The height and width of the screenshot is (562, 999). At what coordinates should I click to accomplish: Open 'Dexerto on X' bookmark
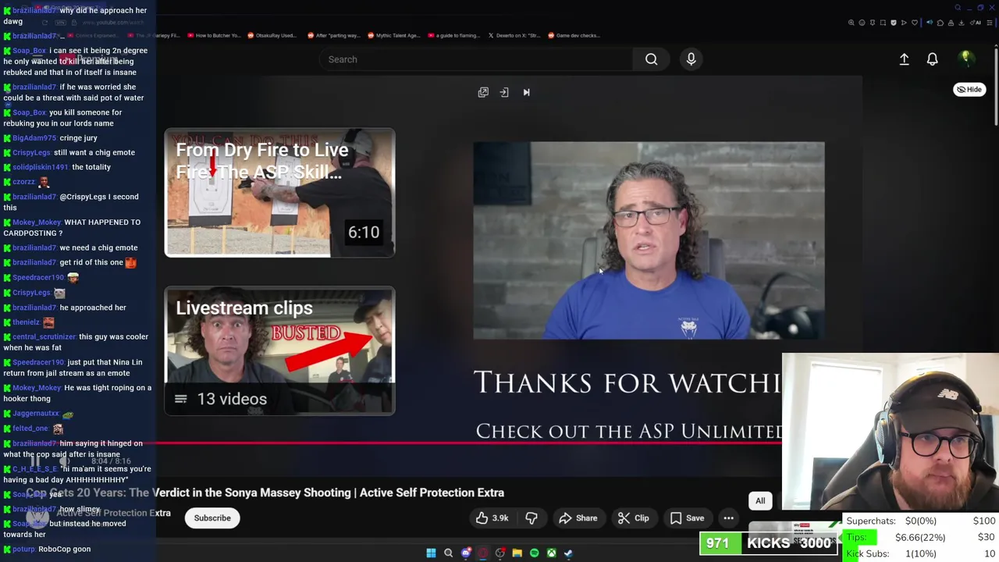(514, 35)
